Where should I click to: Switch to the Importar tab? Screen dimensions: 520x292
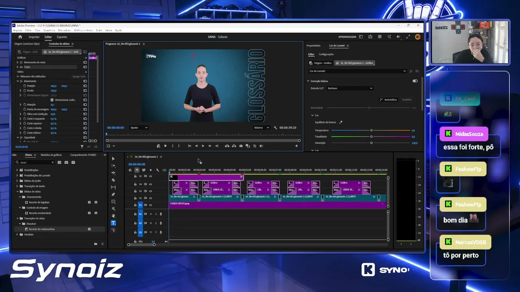[34, 37]
